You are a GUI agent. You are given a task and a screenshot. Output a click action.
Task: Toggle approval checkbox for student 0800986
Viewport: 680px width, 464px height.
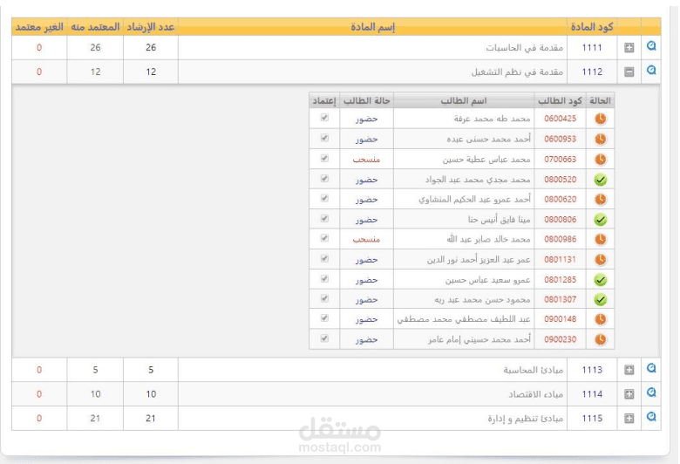[x=324, y=238]
